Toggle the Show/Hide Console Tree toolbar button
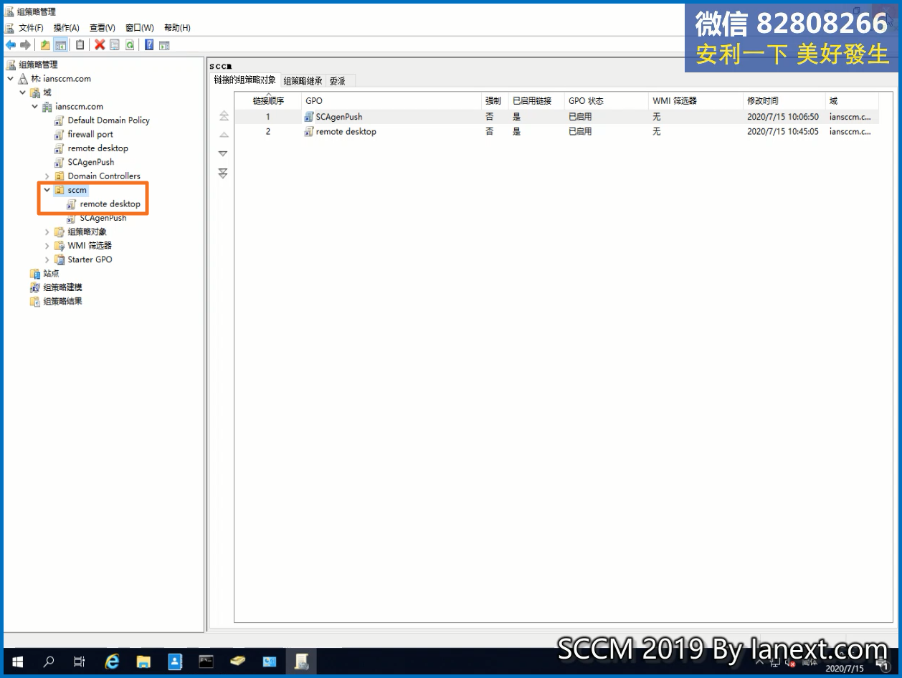902x678 pixels. 61,45
